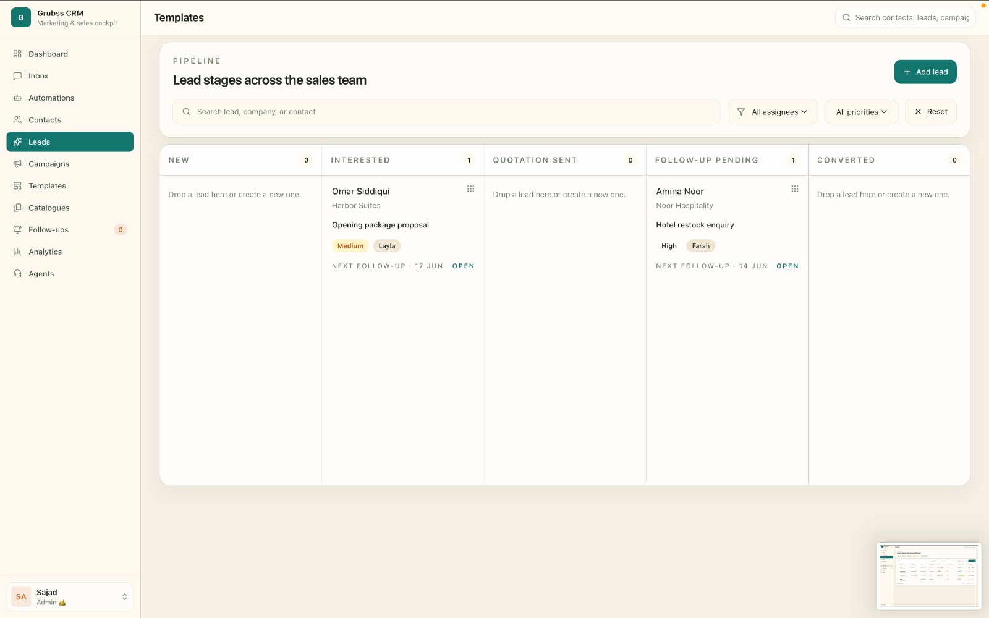Open Dashboard from the sidebar

coord(70,54)
